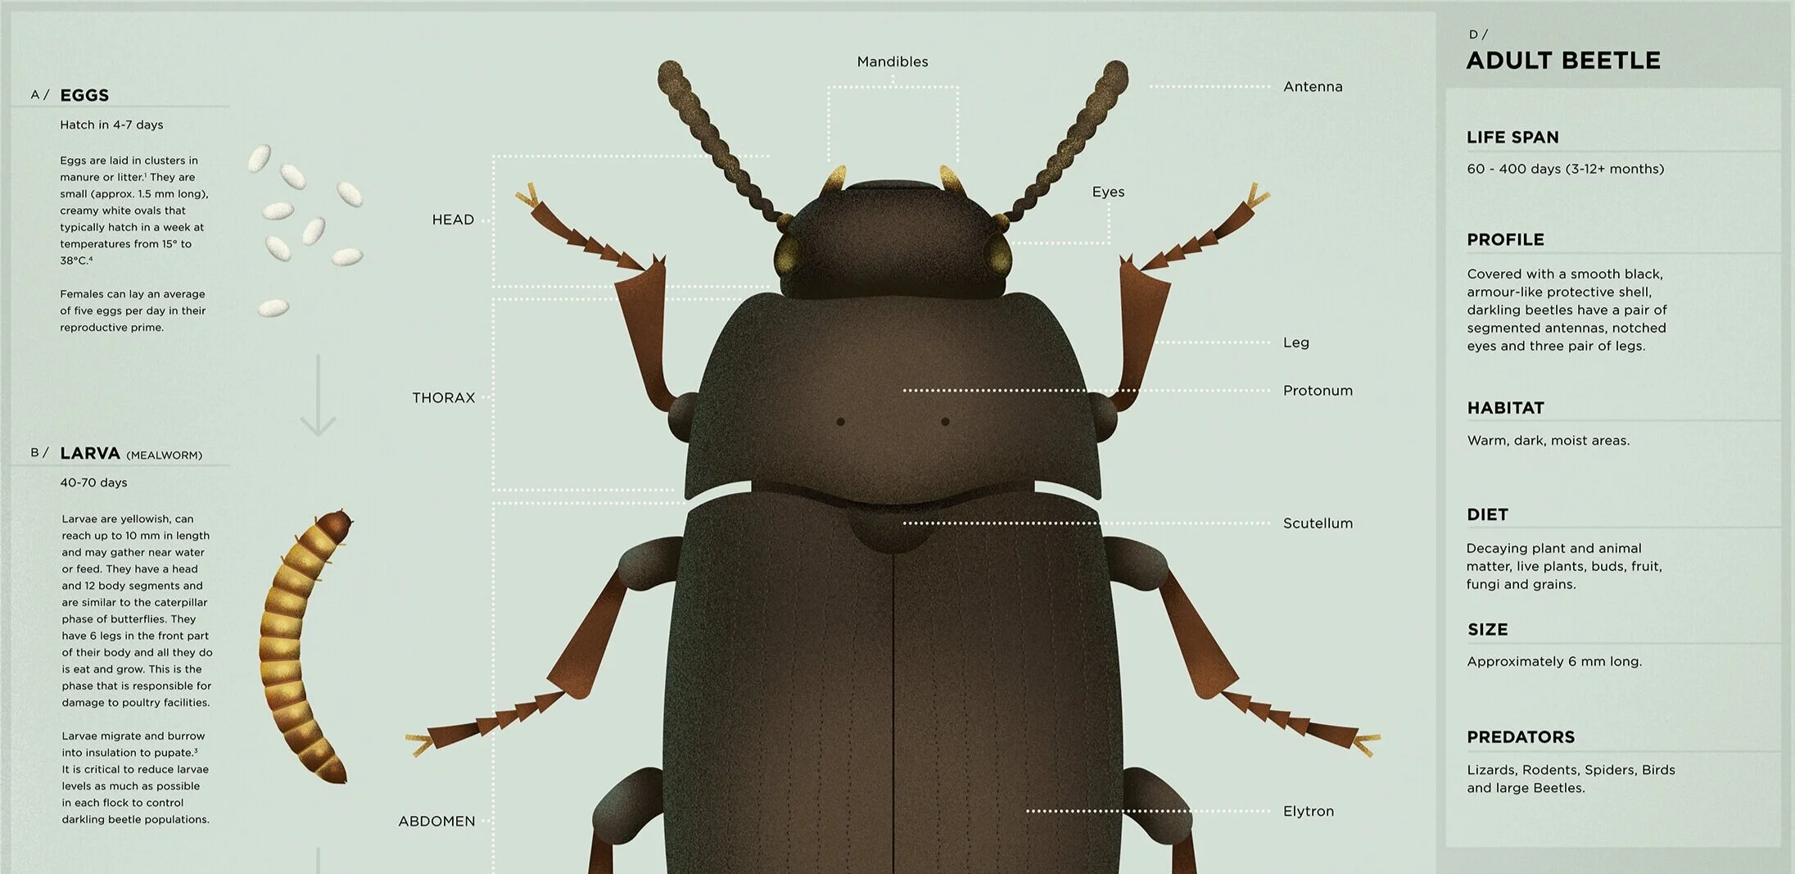Click the Protonum label
This screenshot has width=1795, height=874.
click(x=1318, y=391)
